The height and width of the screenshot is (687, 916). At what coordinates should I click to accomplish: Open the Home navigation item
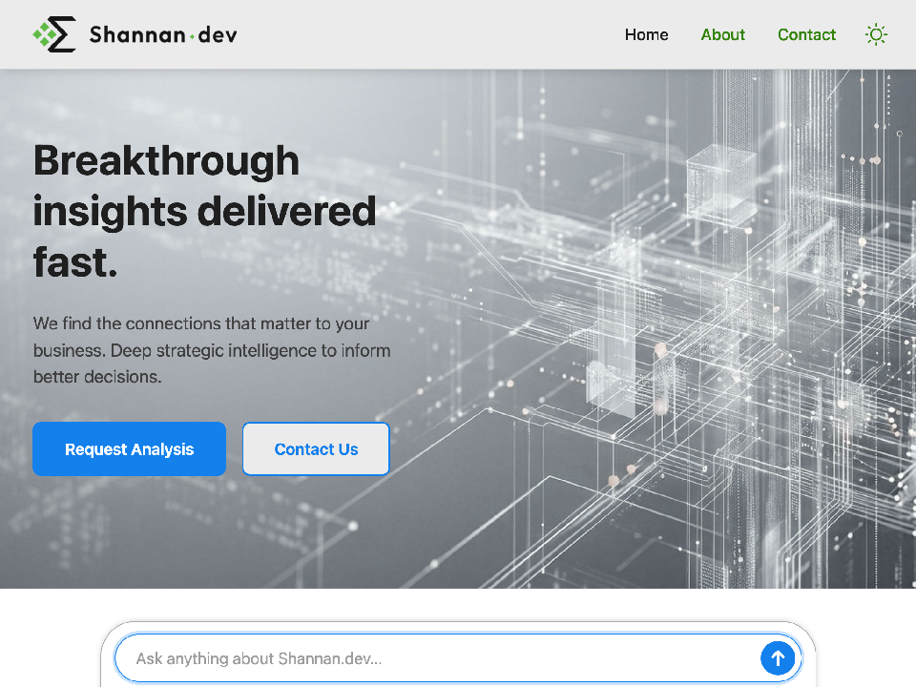(x=646, y=35)
